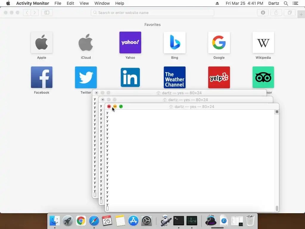Open the Edit menu
Image resolution: width=305 pixels, height=229 pixels.
click(x=70, y=3)
